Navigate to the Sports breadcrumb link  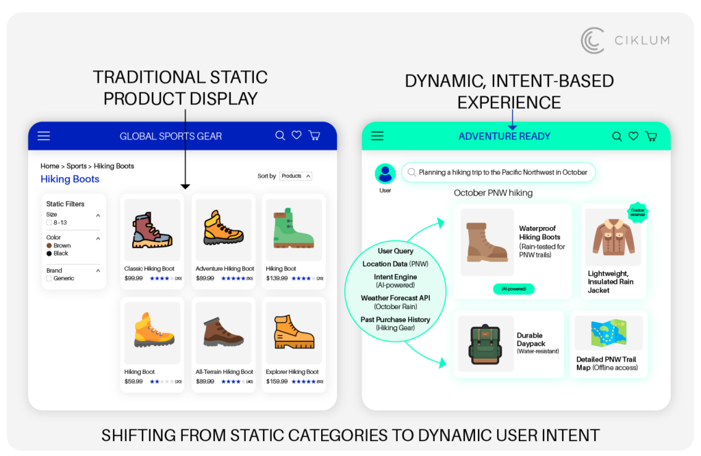click(76, 166)
